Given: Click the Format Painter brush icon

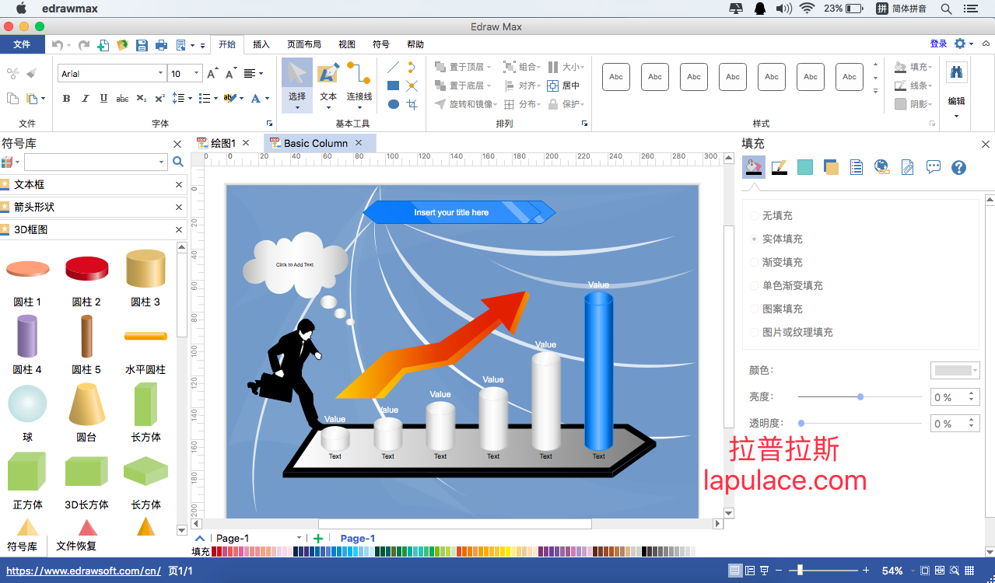Looking at the screenshot, I should click(x=32, y=73).
